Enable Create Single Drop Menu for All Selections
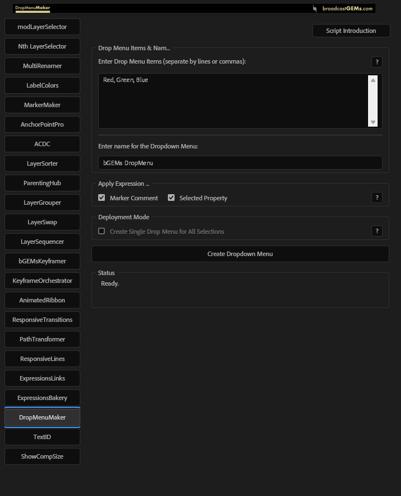This screenshot has height=496, width=401. click(102, 231)
